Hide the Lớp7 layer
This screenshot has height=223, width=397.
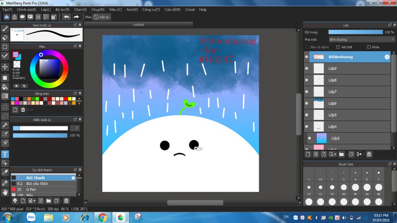tap(306, 92)
